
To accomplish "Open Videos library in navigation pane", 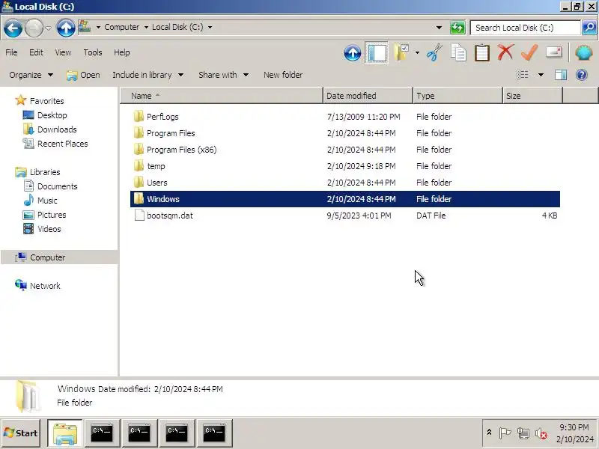I will point(49,229).
